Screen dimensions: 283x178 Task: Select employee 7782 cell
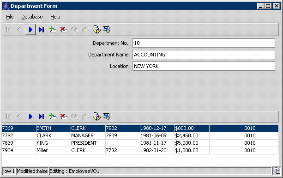(x=19, y=135)
